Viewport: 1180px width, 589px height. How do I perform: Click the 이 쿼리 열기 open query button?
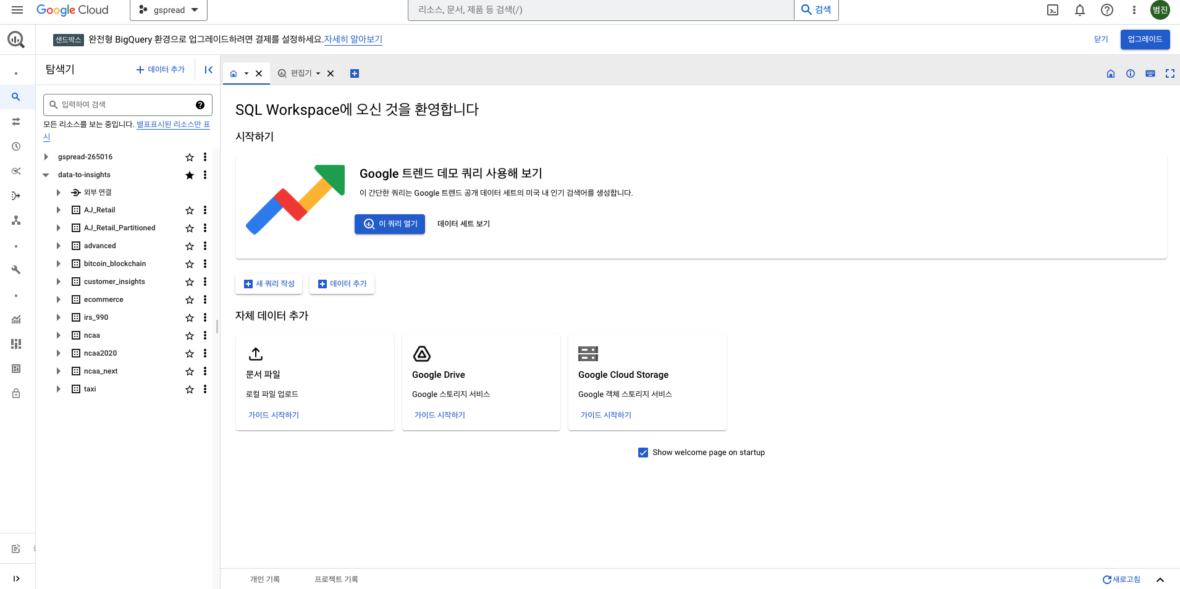[390, 224]
